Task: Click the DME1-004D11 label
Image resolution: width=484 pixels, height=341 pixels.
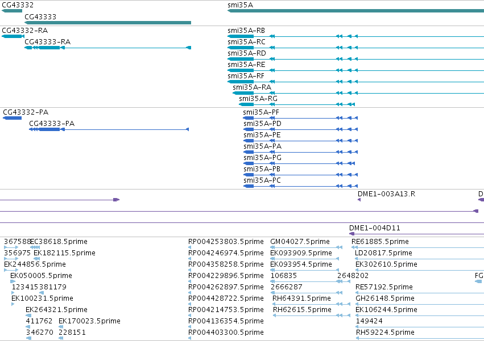Action: [375, 228]
